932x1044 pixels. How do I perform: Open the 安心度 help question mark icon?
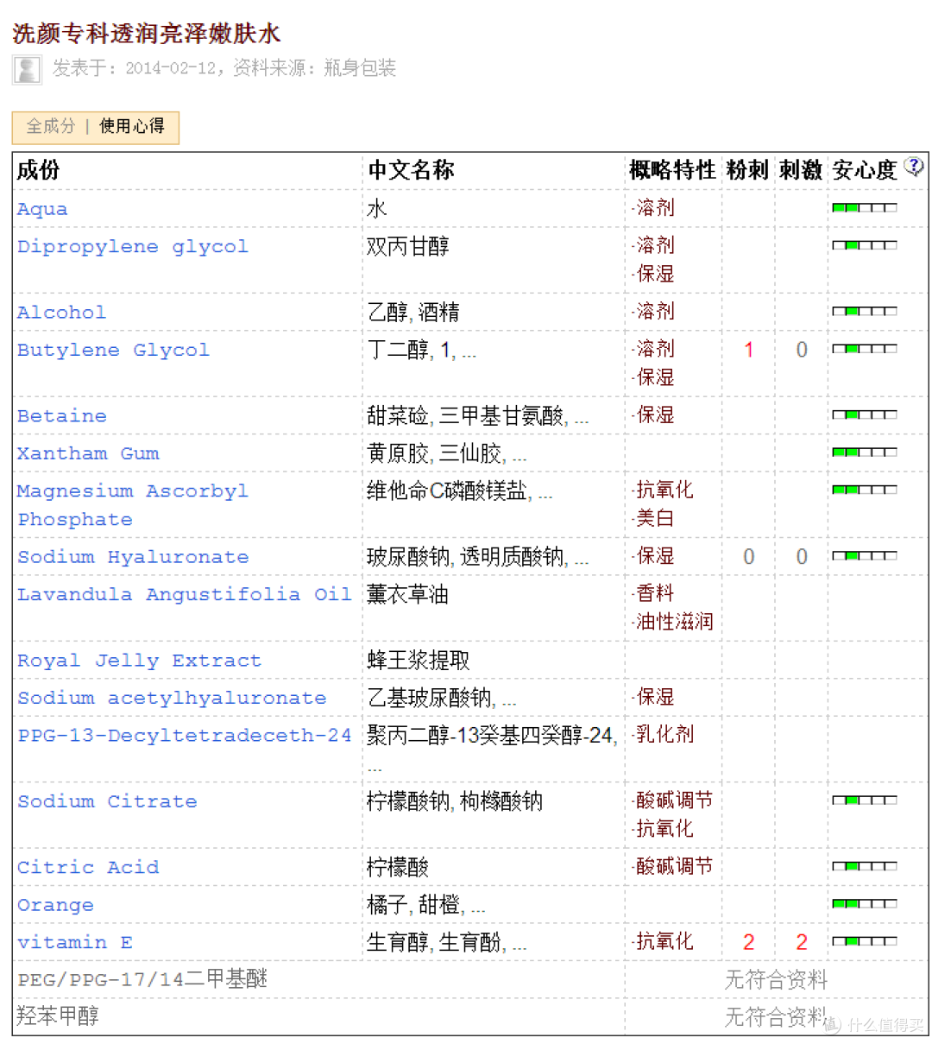pyautogui.click(x=913, y=166)
